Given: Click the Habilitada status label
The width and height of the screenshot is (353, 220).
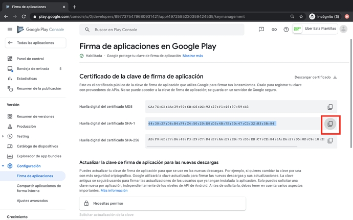Looking at the screenshot, I should pyautogui.click(x=94, y=56).
